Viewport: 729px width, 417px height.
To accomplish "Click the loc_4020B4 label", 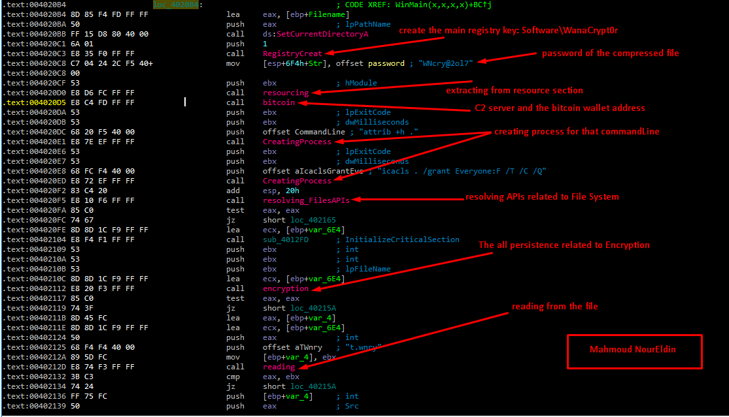I will 176,5.
